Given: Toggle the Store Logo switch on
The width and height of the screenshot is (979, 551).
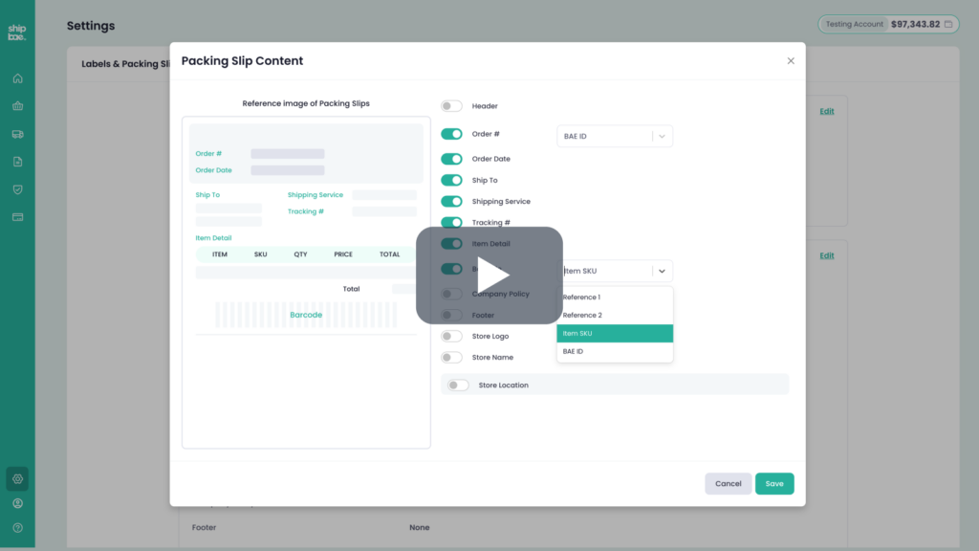Looking at the screenshot, I should [451, 336].
